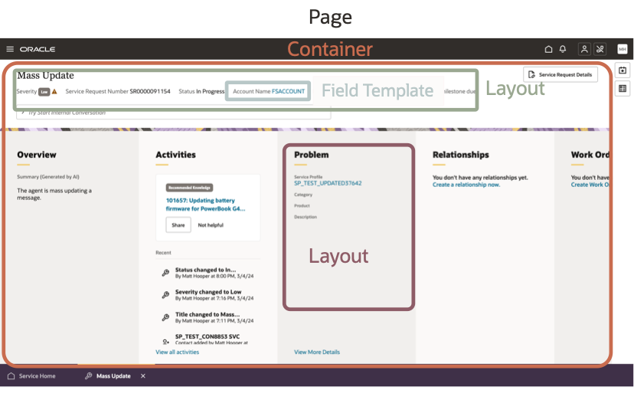634x393 pixels.
Task: Click the Relationships section heading
Action: 460,155
